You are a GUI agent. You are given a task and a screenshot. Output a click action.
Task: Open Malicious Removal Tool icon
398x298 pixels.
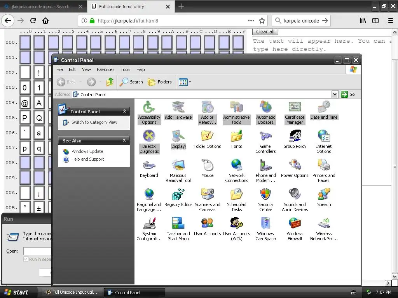click(178, 171)
